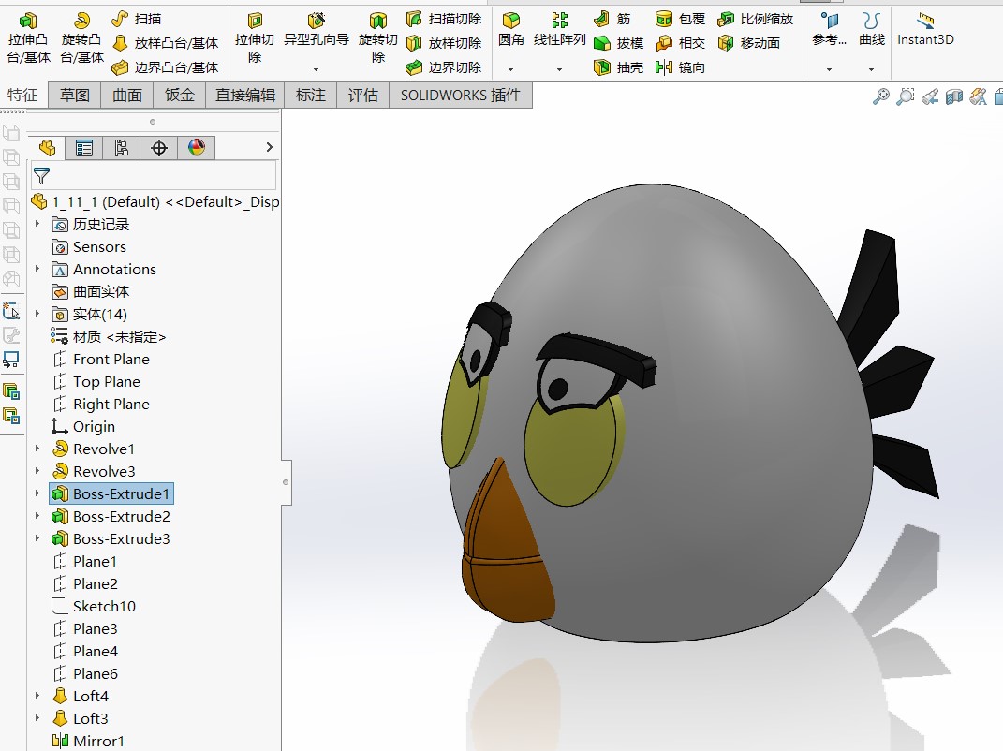Expand the Revolve3 feature

point(37,471)
